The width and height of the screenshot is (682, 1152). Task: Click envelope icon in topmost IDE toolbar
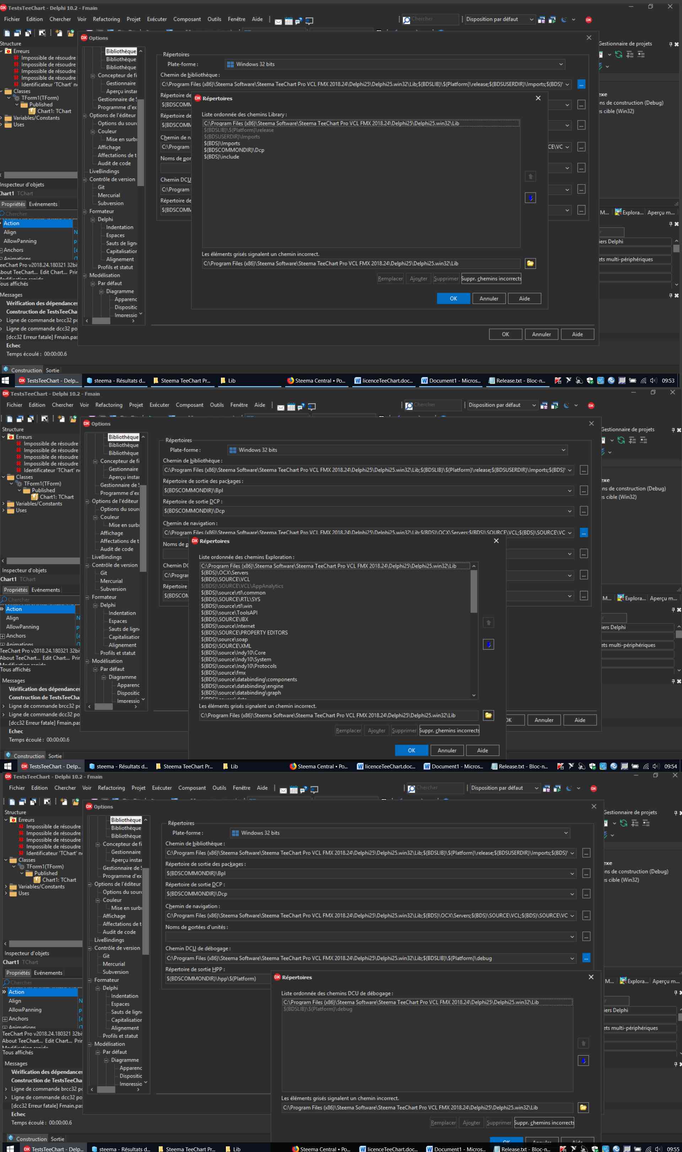coord(278,22)
